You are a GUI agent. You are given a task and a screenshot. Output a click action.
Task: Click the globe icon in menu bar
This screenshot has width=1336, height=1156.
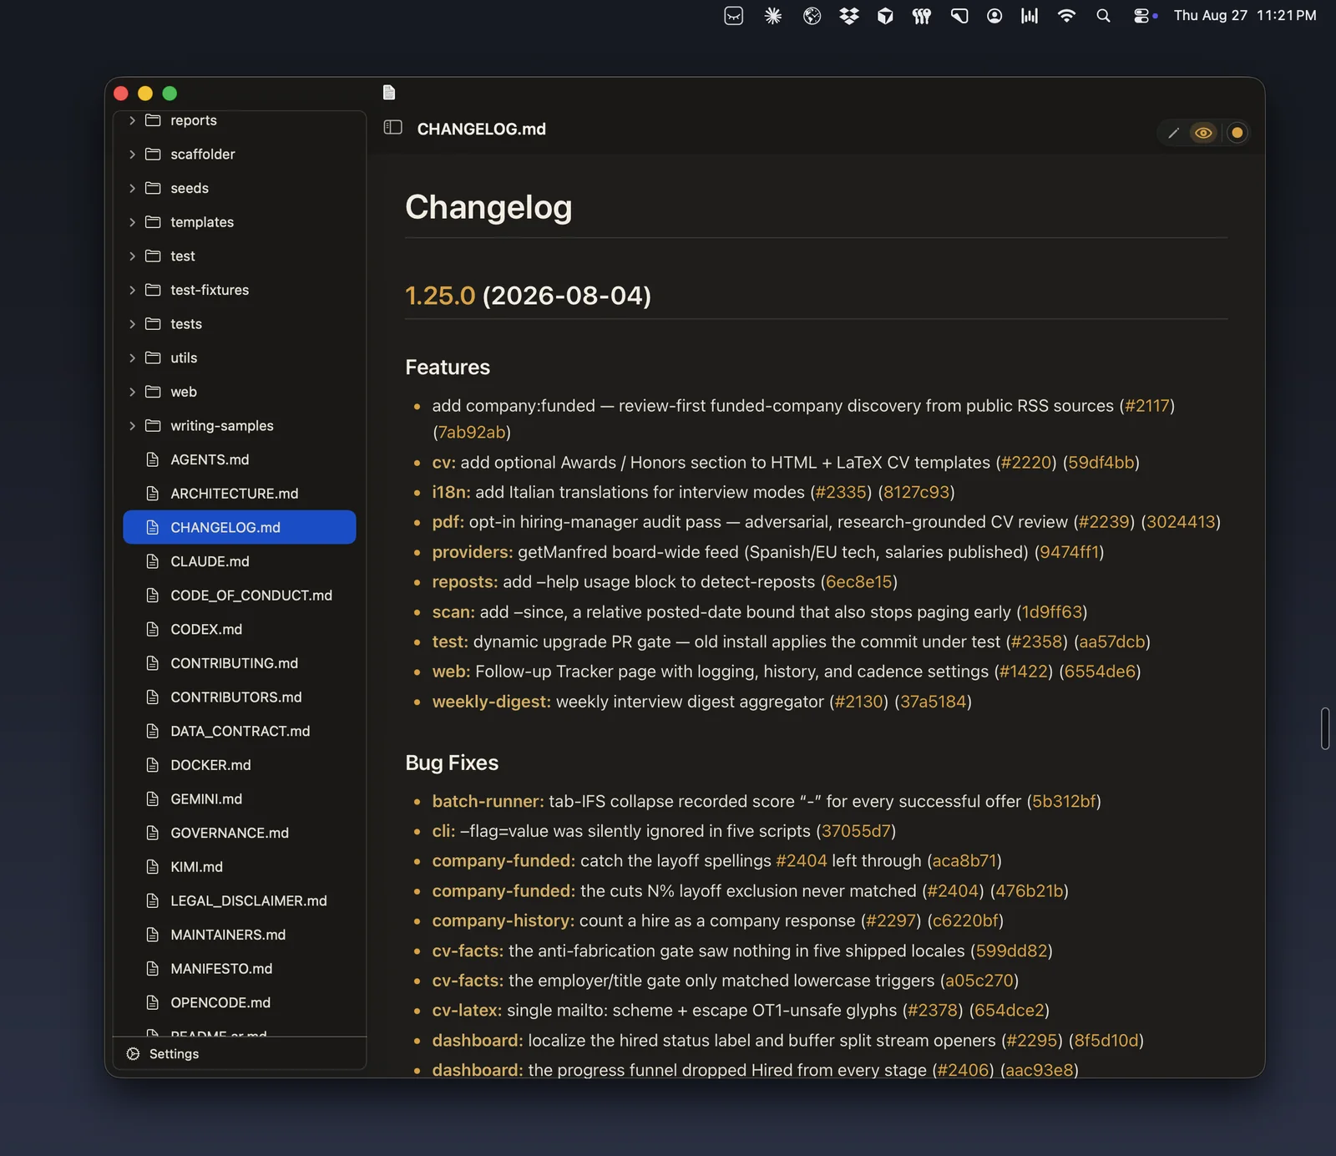point(812,16)
